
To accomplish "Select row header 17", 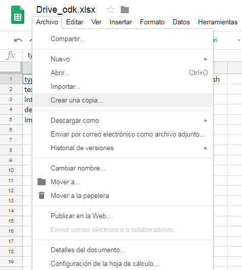I will 11,242.
